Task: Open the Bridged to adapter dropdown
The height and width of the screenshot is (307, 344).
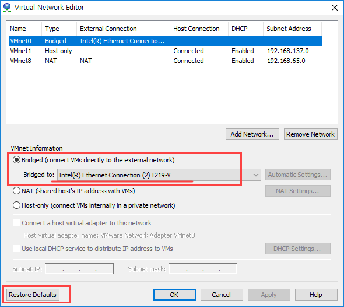Action: point(159,175)
